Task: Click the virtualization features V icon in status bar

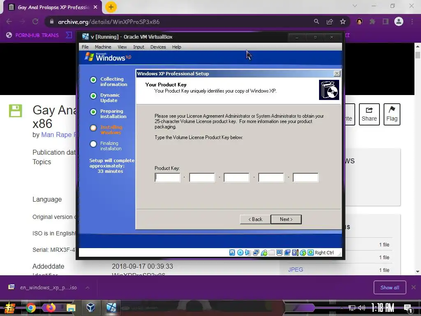Action: tap(295, 253)
